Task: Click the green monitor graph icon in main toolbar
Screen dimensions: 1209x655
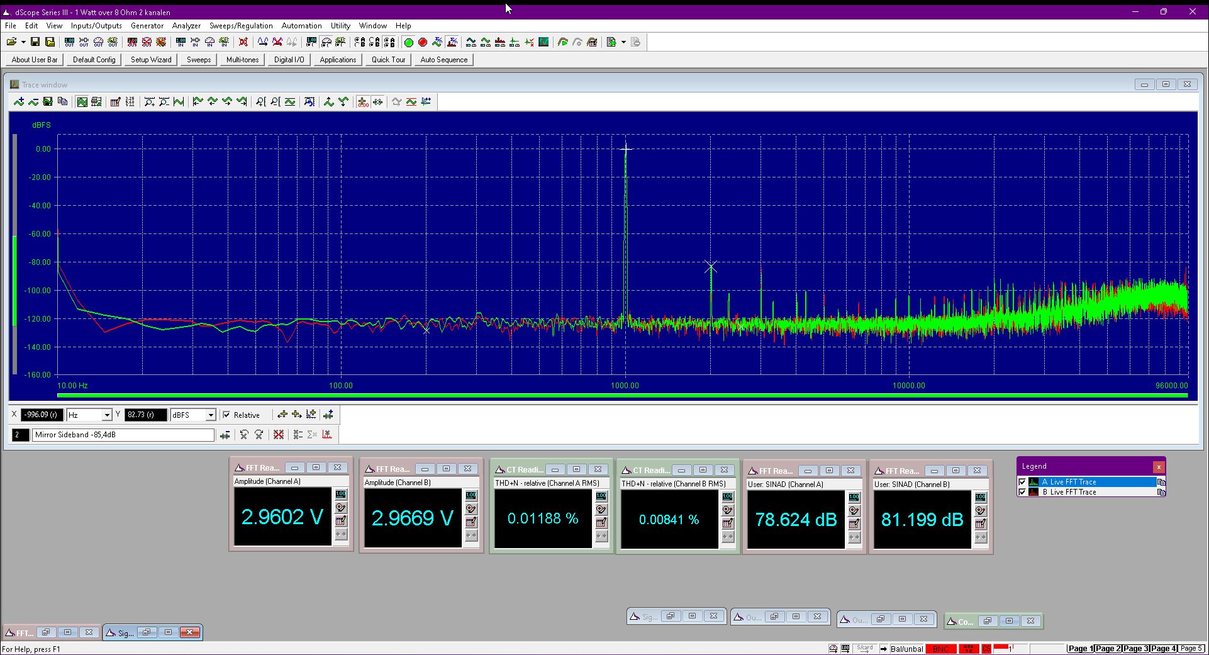Action: click(543, 42)
